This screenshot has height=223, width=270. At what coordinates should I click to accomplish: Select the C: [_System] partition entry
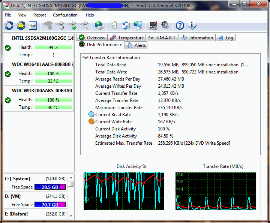(35, 183)
